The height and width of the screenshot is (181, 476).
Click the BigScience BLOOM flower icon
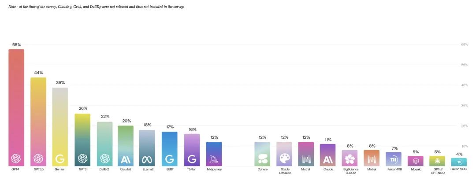[350, 159]
